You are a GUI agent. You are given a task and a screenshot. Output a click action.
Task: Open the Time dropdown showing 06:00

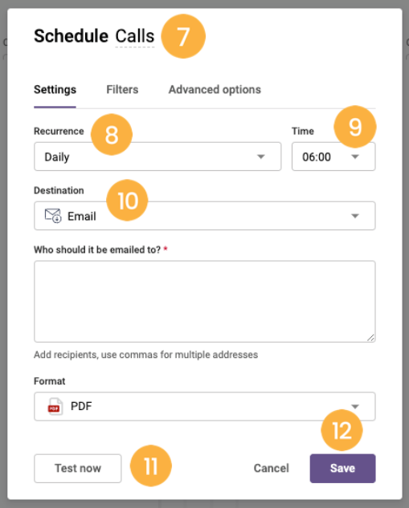click(333, 156)
